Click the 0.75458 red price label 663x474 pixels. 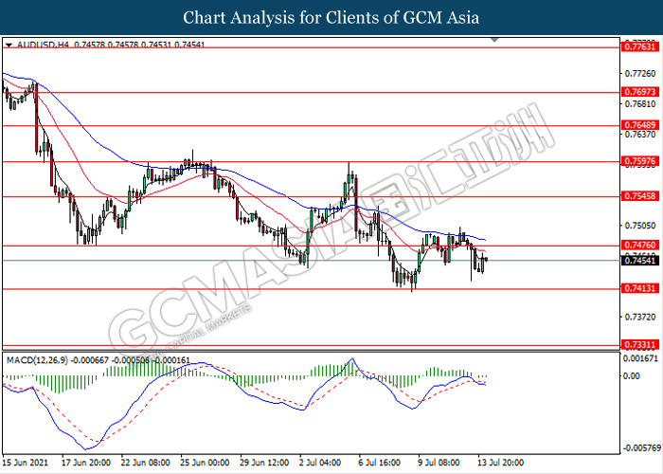640,196
